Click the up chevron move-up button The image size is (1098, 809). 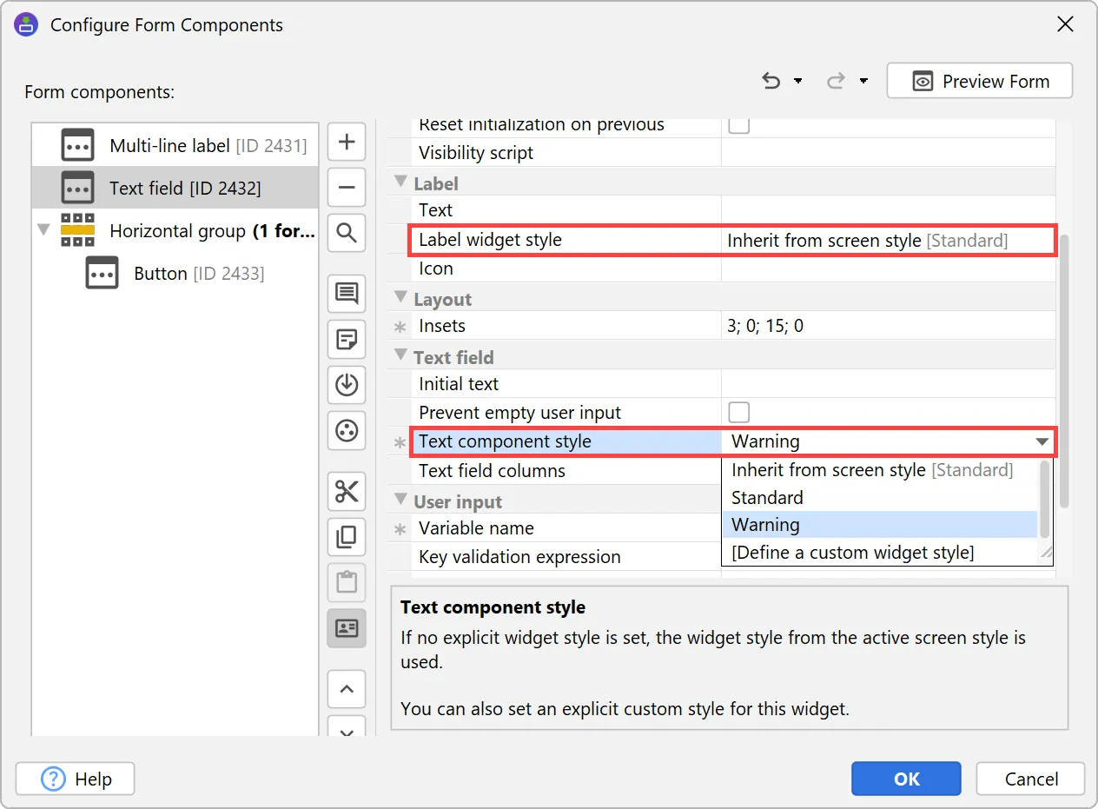pyautogui.click(x=347, y=690)
